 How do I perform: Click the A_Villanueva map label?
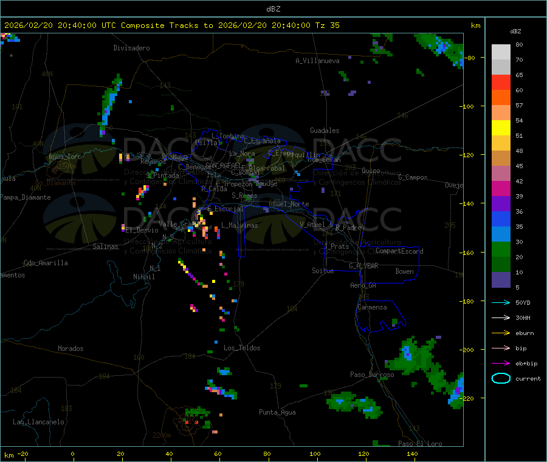click(x=317, y=61)
